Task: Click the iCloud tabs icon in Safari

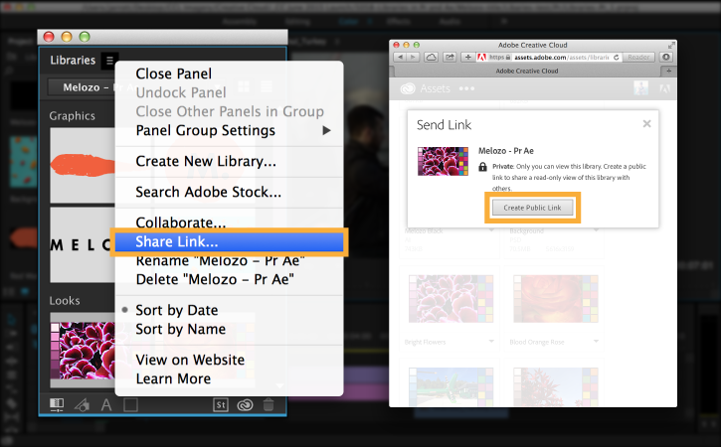Action: point(431,57)
